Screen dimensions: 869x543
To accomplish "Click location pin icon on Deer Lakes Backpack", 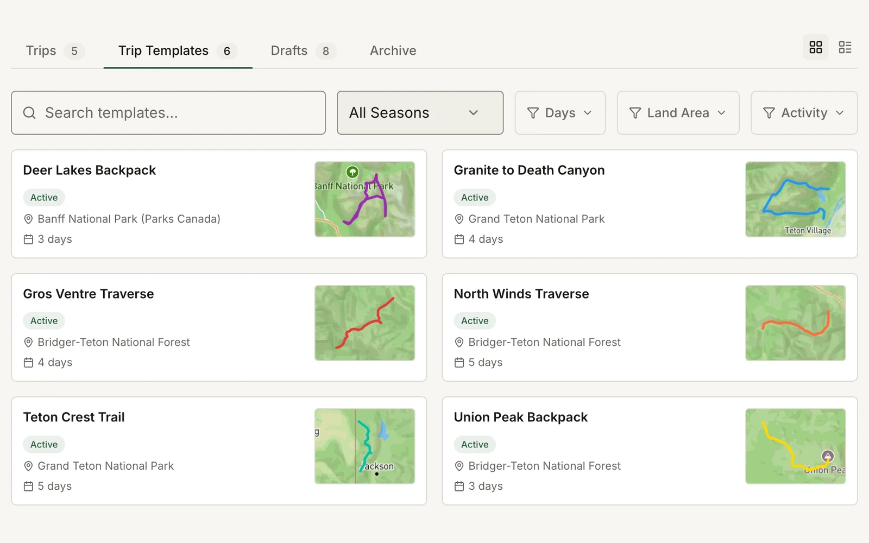I will tap(28, 219).
